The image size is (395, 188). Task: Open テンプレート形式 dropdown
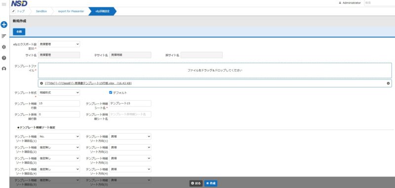tap(59, 93)
